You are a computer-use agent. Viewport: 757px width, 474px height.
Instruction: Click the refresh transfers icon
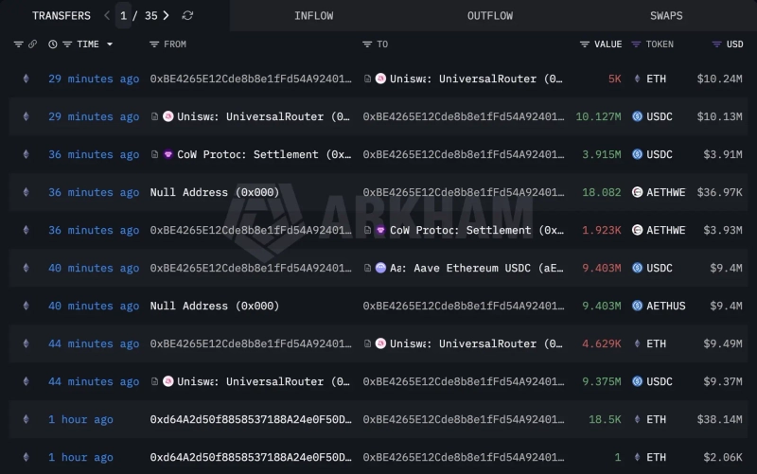pos(187,16)
